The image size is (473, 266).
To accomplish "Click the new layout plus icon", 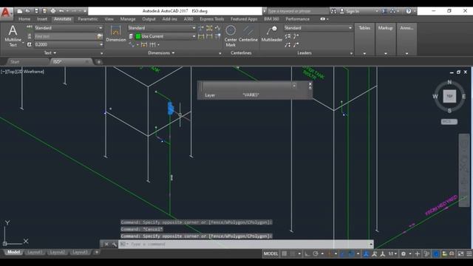I will [97, 252].
